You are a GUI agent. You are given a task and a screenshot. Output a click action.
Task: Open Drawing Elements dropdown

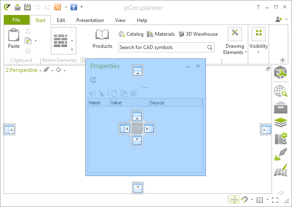[235, 41]
